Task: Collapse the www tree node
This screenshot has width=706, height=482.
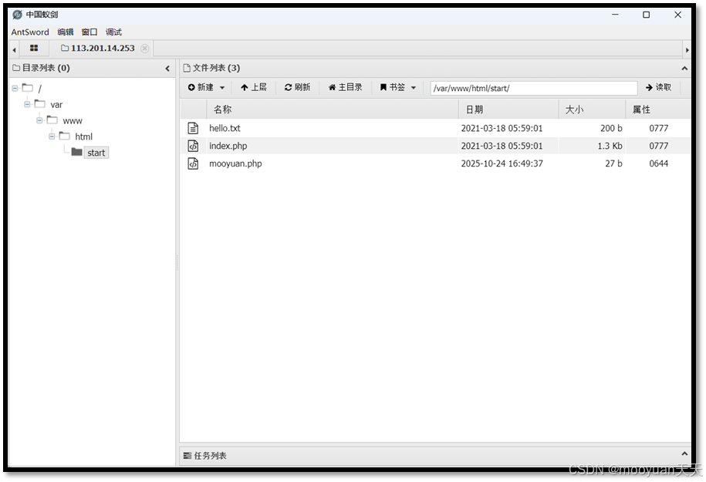Action: click(x=39, y=120)
